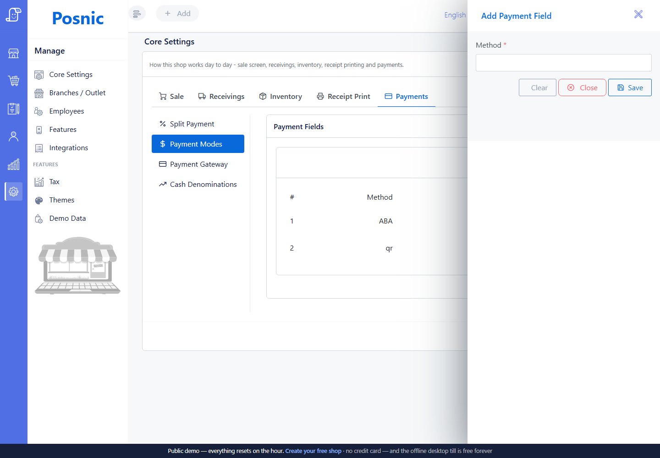Viewport: 660px width, 458px height.
Task: Open Demo Data menu item
Action: tap(67, 218)
